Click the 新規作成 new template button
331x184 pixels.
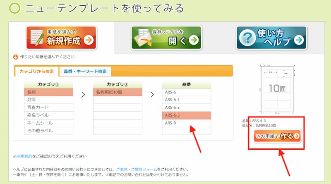(x=61, y=38)
